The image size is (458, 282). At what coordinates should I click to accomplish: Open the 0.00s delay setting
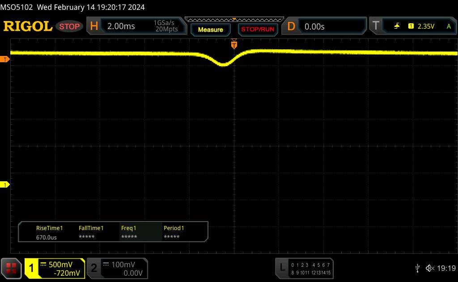point(314,26)
